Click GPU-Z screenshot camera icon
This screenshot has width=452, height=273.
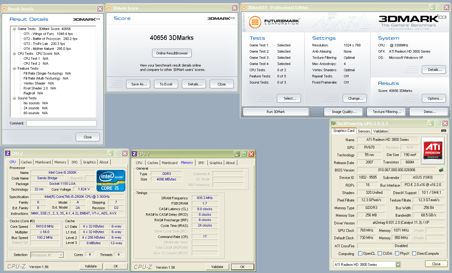[443, 131]
